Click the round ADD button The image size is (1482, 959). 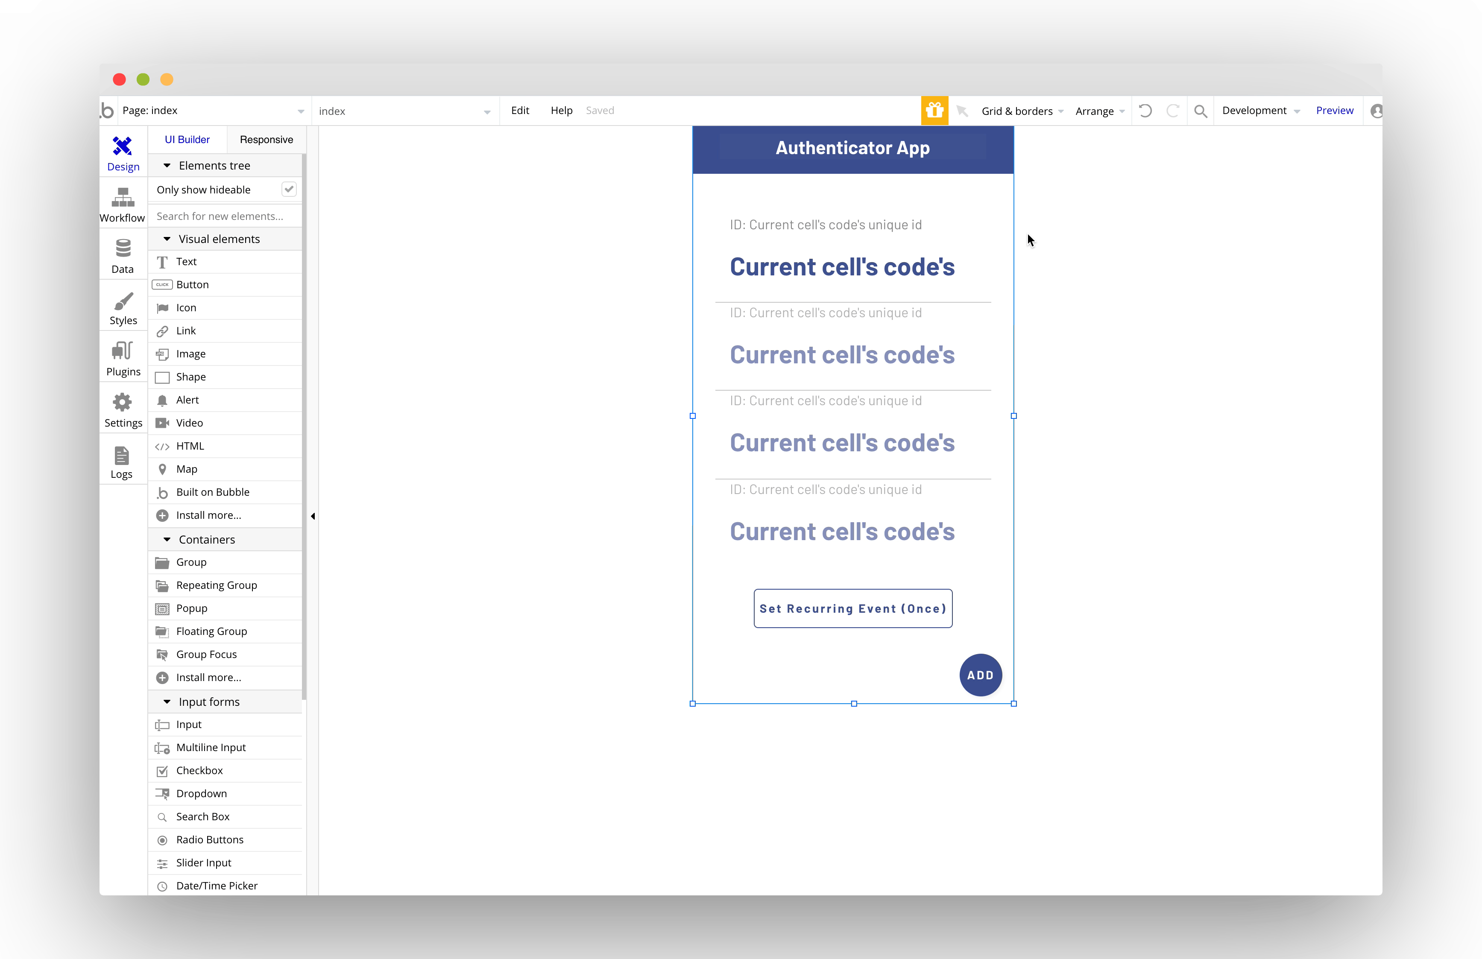[x=980, y=675]
